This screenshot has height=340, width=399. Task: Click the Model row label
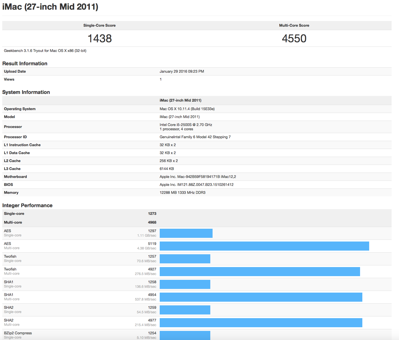[9, 117]
